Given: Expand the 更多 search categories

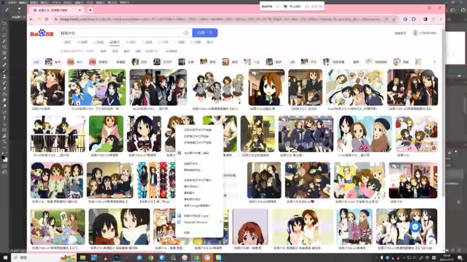Looking at the screenshot, I should [210, 42].
